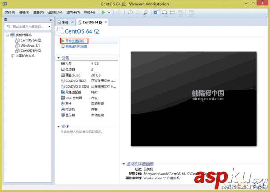
Task: Collapse the 设备 section
Action: pos(58,58)
